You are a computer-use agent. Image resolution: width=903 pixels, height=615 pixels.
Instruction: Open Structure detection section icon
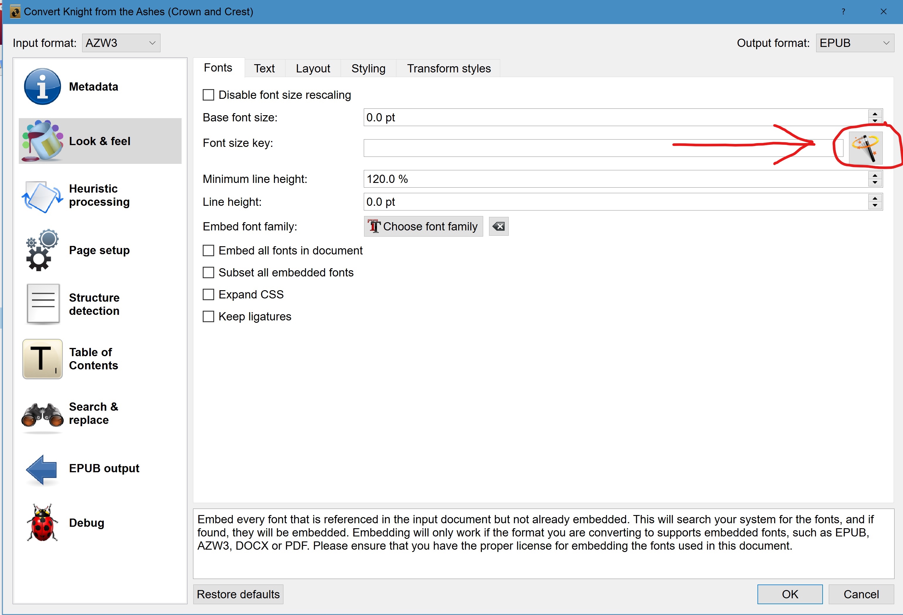43,304
